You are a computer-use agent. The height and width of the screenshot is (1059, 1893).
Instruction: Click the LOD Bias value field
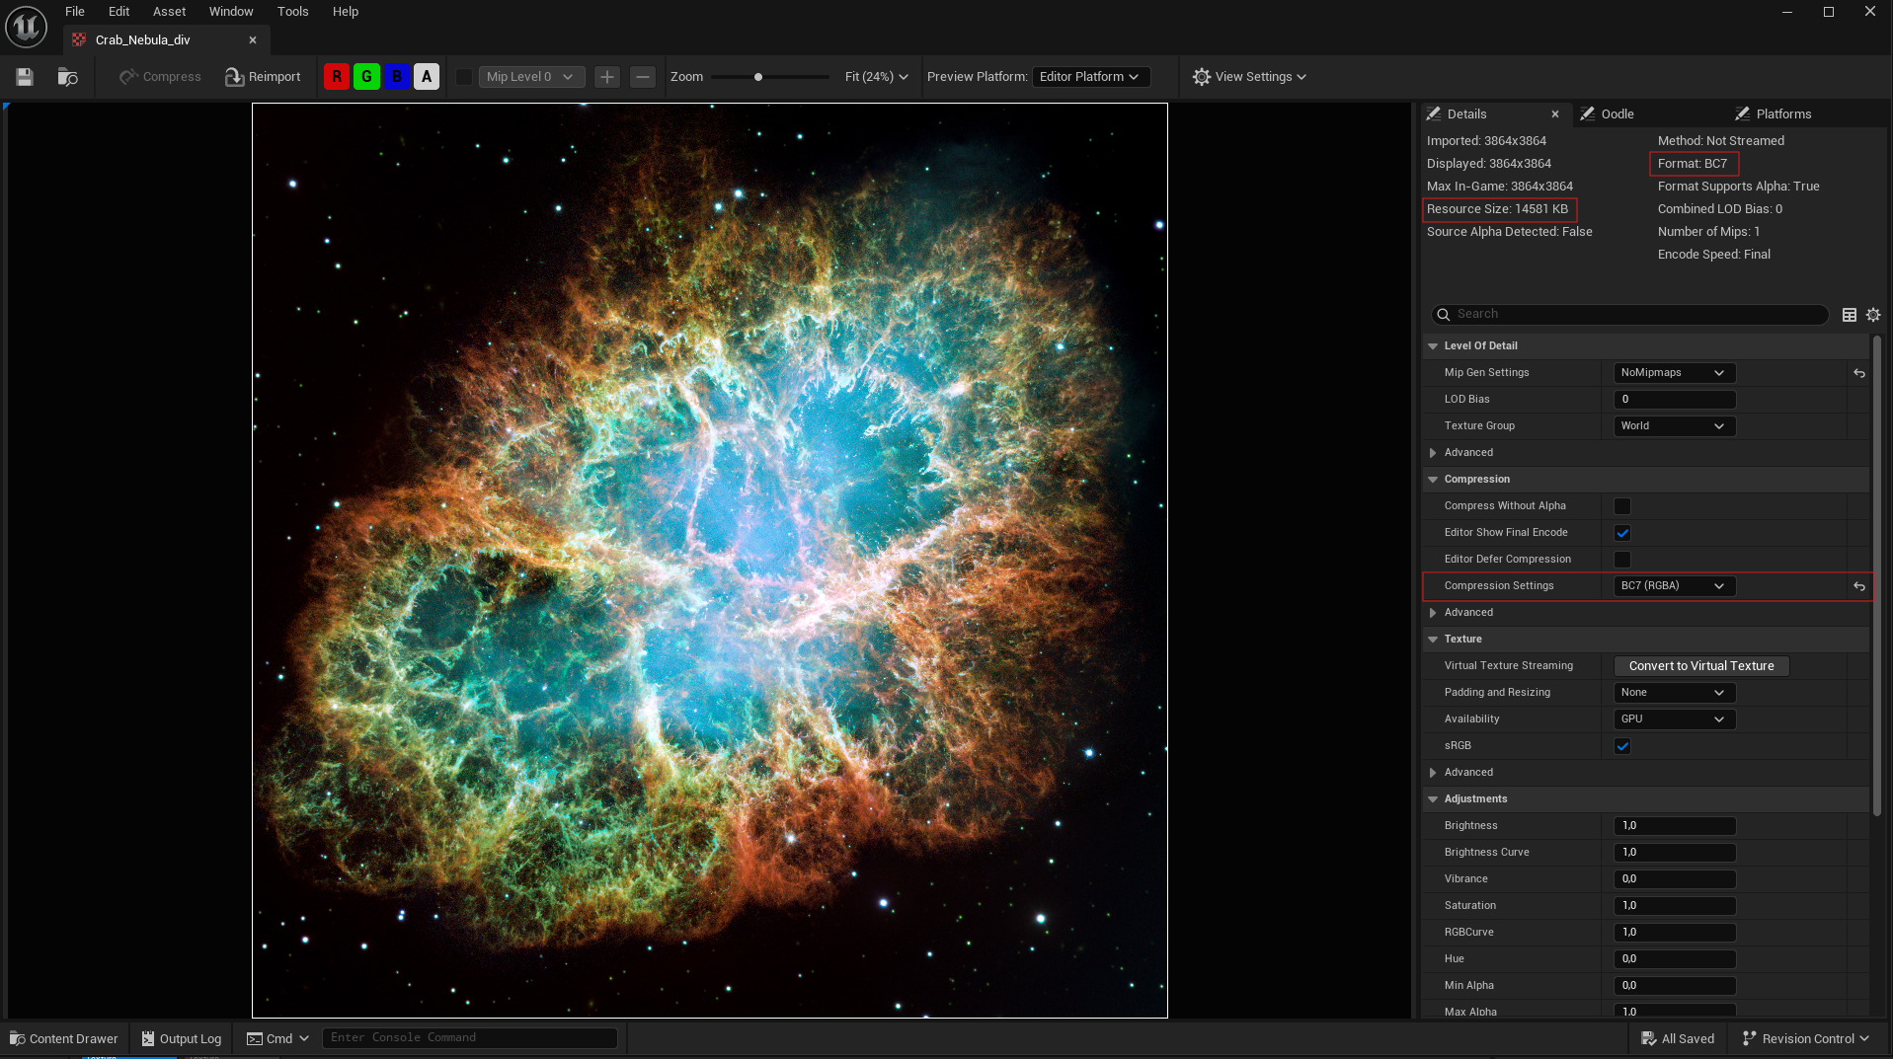tap(1674, 400)
